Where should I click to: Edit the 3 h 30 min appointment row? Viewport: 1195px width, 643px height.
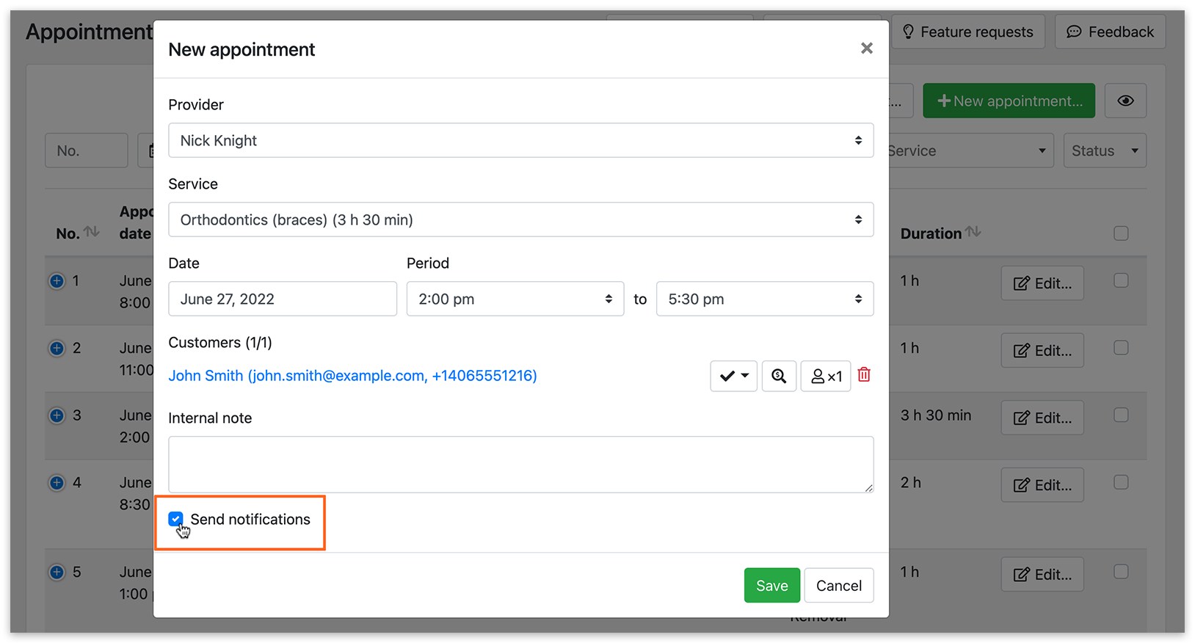tap(1042, 418)
